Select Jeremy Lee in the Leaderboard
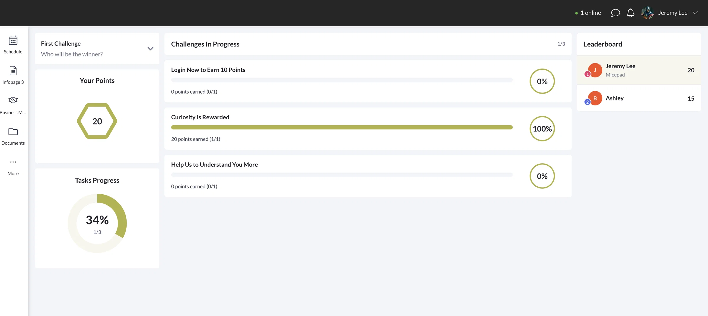This screenshot has width=708, height=316. point(639,70)
